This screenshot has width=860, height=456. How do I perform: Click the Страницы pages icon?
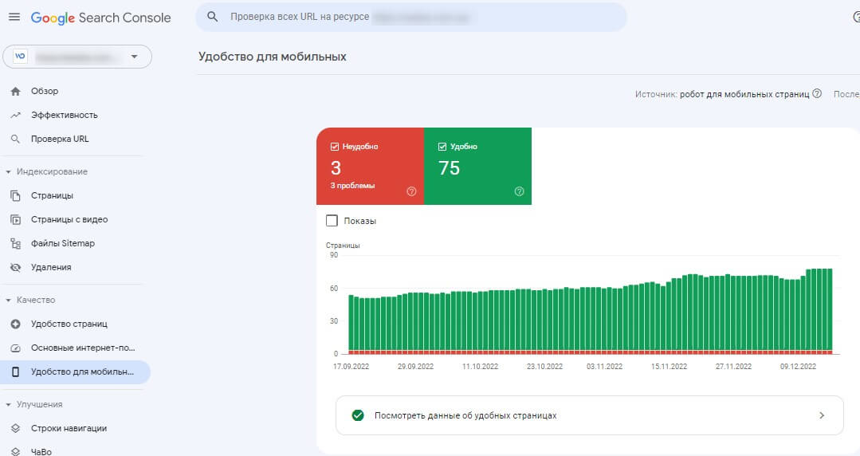[15, 196]
